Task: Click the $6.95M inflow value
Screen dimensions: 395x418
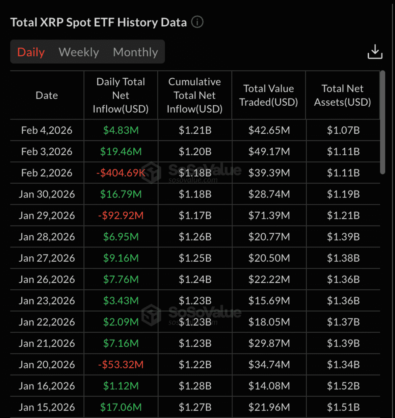Action: tap(121, 237)
